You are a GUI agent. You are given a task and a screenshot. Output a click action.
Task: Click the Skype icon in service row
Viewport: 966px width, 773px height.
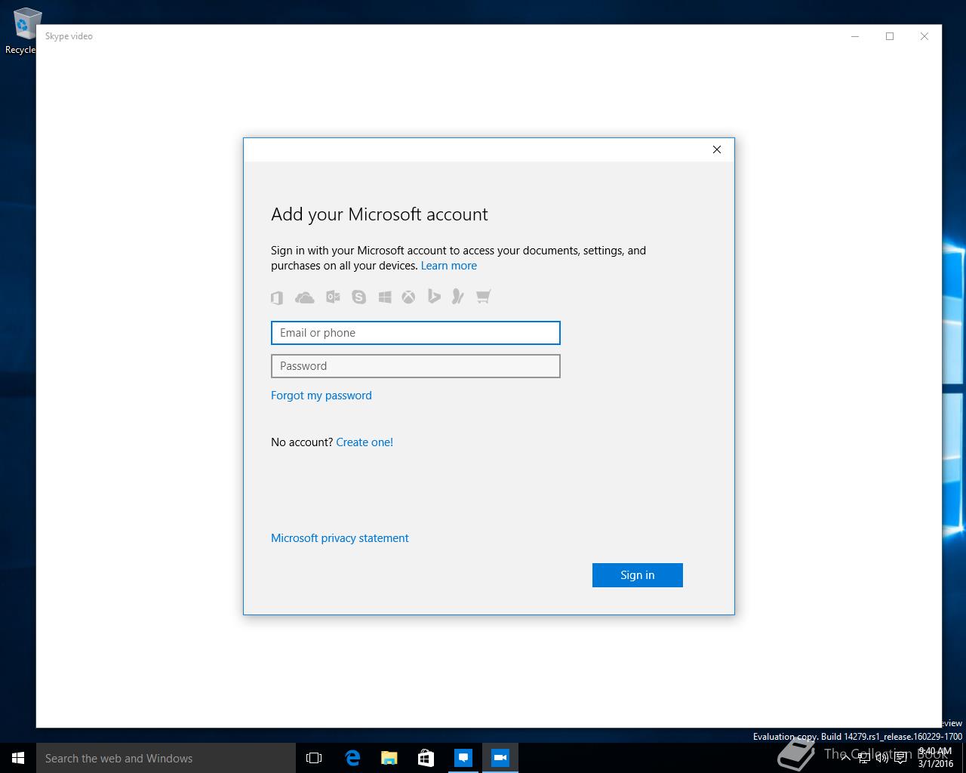(x=358, y=297)
